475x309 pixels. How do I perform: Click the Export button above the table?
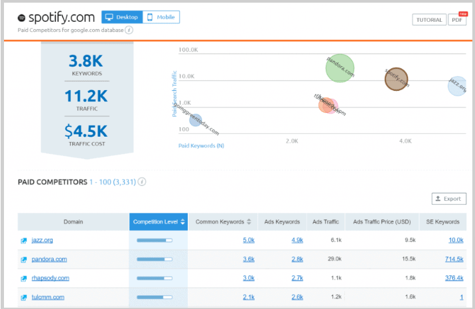[449, 199]
